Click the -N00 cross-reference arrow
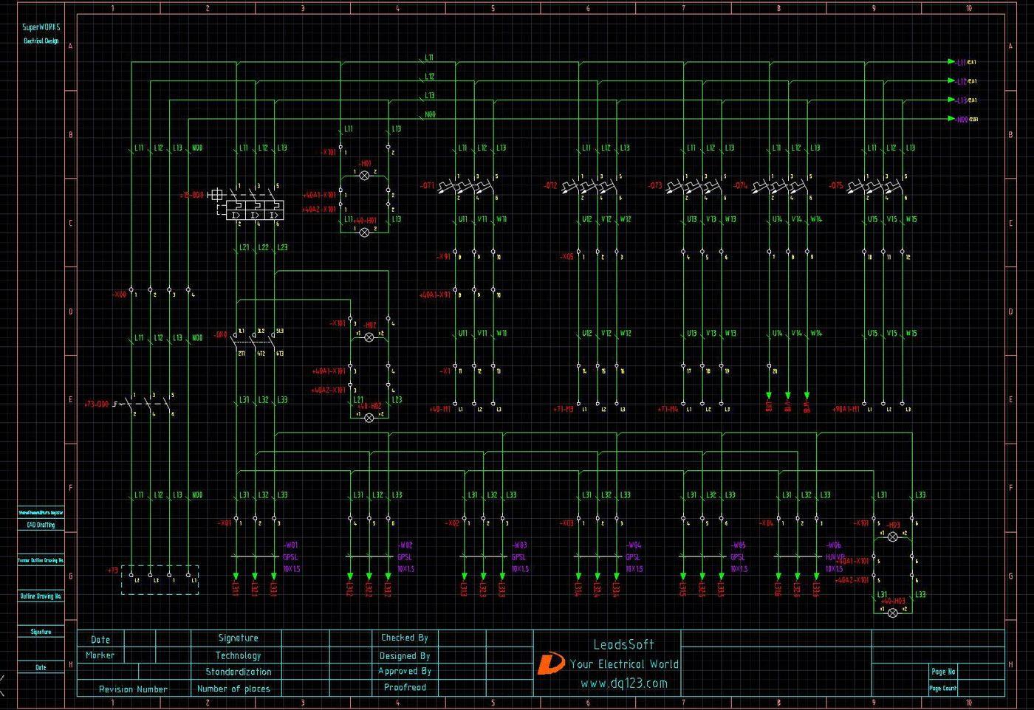The height and width of the screenshot is (710, 1034). coord(962,119)
